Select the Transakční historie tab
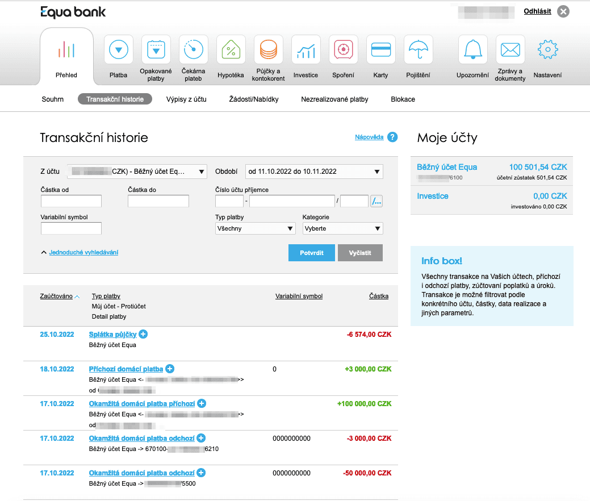The image size is (590, 501). coord(115,99)
